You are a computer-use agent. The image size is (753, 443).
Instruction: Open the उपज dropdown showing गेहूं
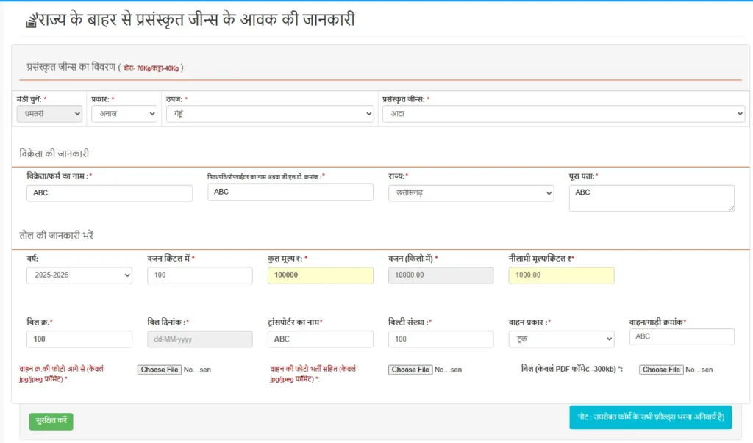point(269,114)
